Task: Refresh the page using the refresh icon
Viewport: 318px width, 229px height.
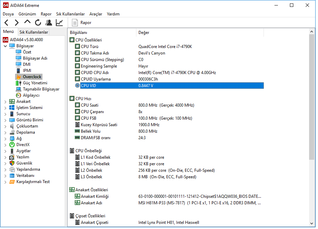Action: click(38, 23)
